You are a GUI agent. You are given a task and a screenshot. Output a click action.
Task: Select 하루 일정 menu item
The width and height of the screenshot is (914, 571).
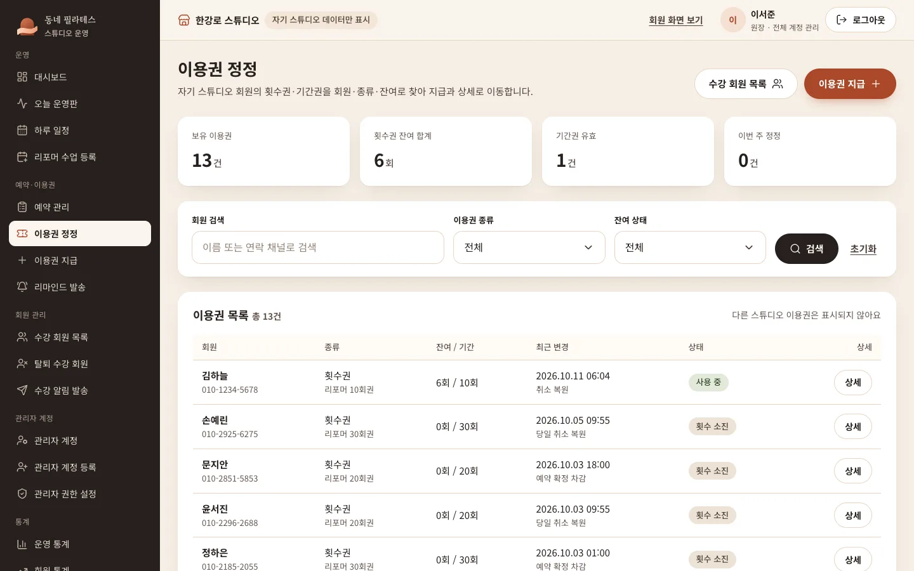(x=80, y=130)
